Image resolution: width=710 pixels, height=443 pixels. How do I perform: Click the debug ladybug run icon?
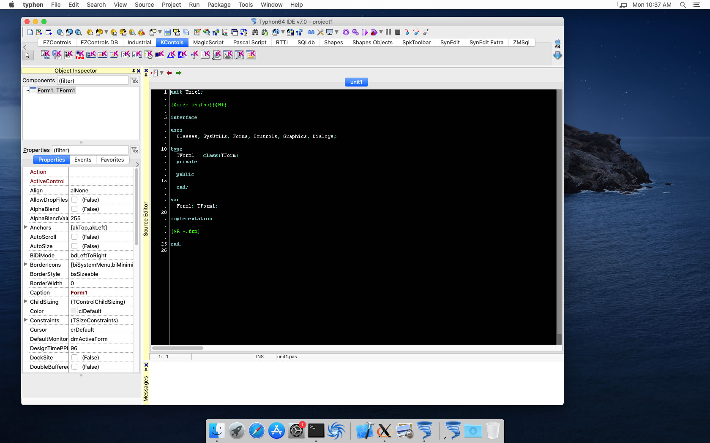tap(374, 32)
